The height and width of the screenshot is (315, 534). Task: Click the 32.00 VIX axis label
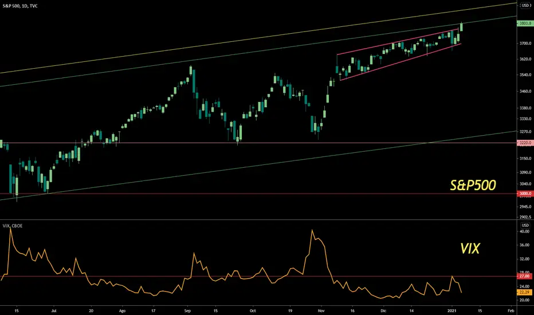[525, 259]
